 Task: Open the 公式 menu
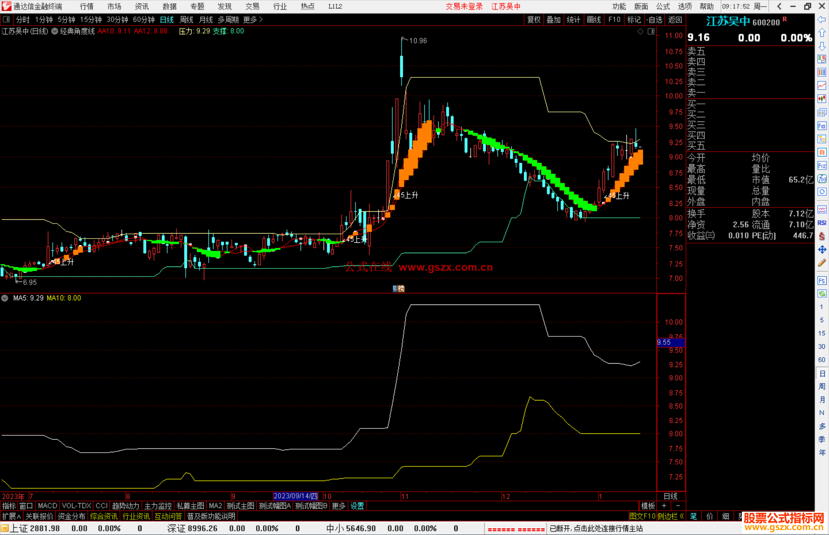[663, 7]
